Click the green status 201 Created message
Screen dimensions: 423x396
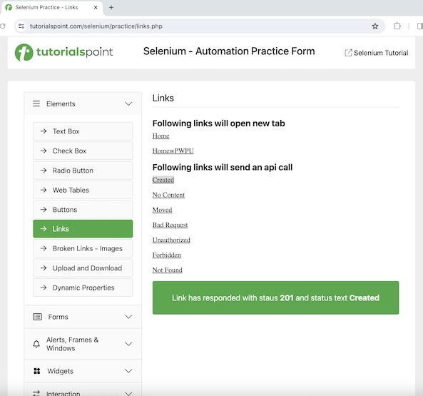click(x=275, y=298)
